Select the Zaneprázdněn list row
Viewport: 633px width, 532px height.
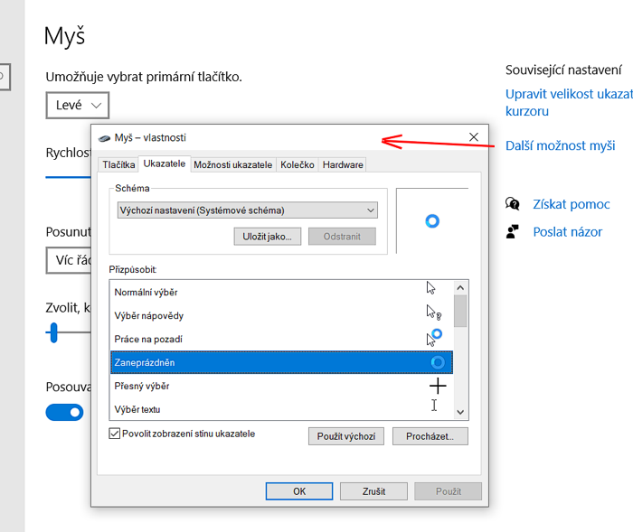click(x=280, y=362)
